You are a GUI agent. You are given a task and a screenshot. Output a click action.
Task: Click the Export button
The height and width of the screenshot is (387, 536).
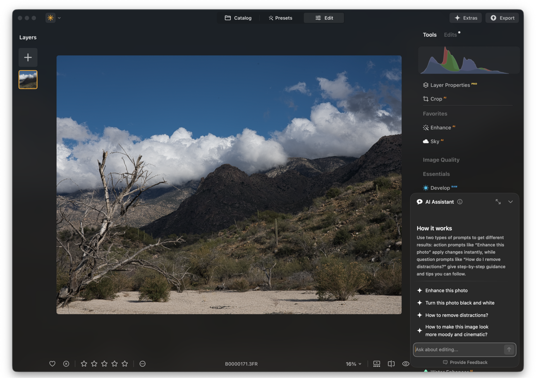coord(502,18)
